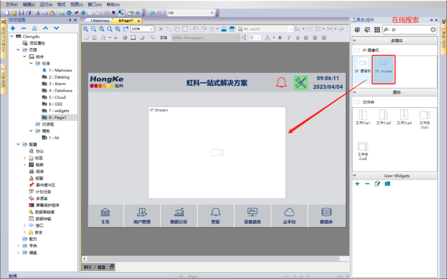Click the help question mark toolbar icon
This screenshot has height=279, width=447.
138,13
